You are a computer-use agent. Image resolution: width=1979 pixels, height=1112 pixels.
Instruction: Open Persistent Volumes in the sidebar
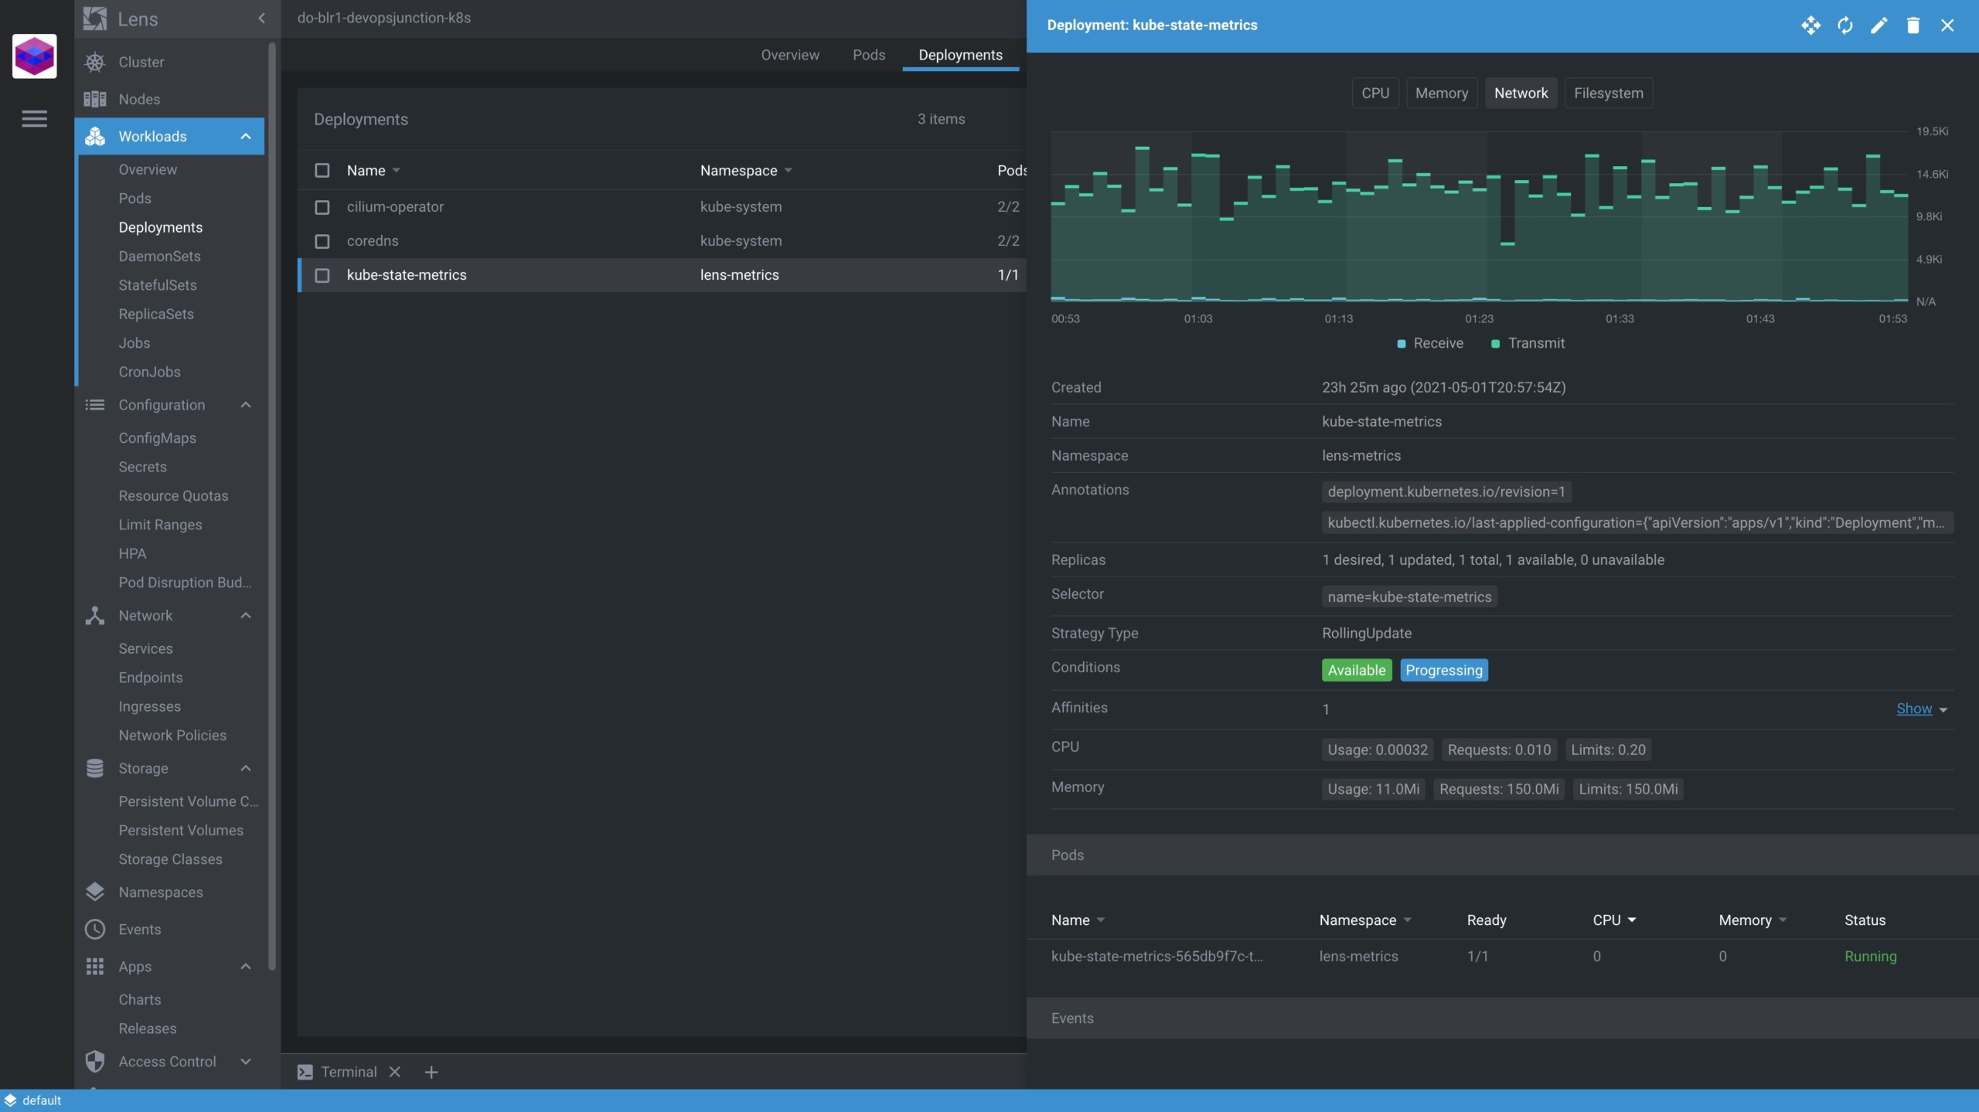(181, 830)
